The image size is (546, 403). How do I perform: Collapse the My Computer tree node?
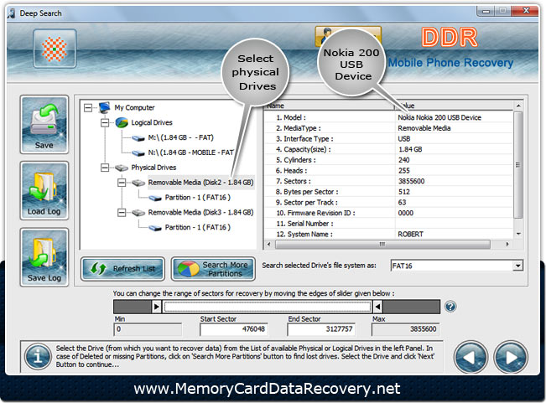pyautogui.click(x=88, y=108)
